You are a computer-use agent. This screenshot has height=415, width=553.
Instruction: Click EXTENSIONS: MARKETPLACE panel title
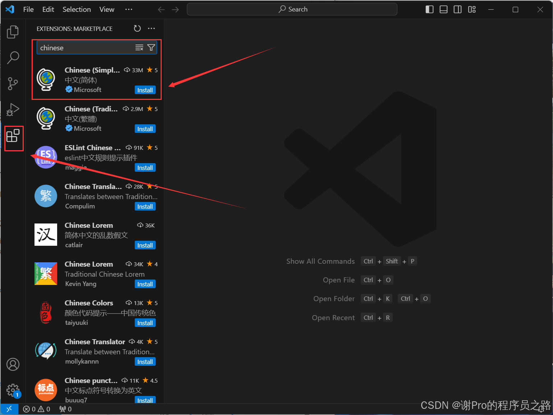click(x=75, y=29)
